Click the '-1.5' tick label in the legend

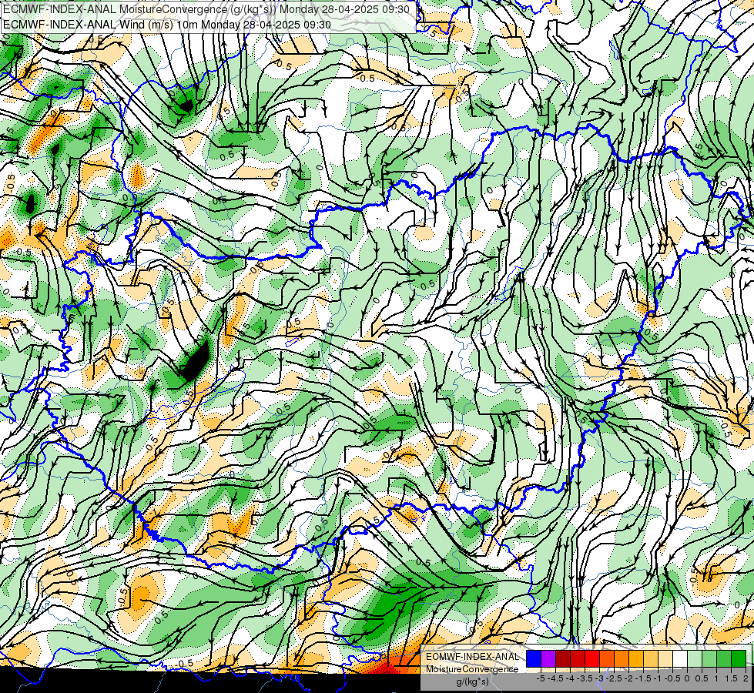pyautogui.click(x=643, y=678)
